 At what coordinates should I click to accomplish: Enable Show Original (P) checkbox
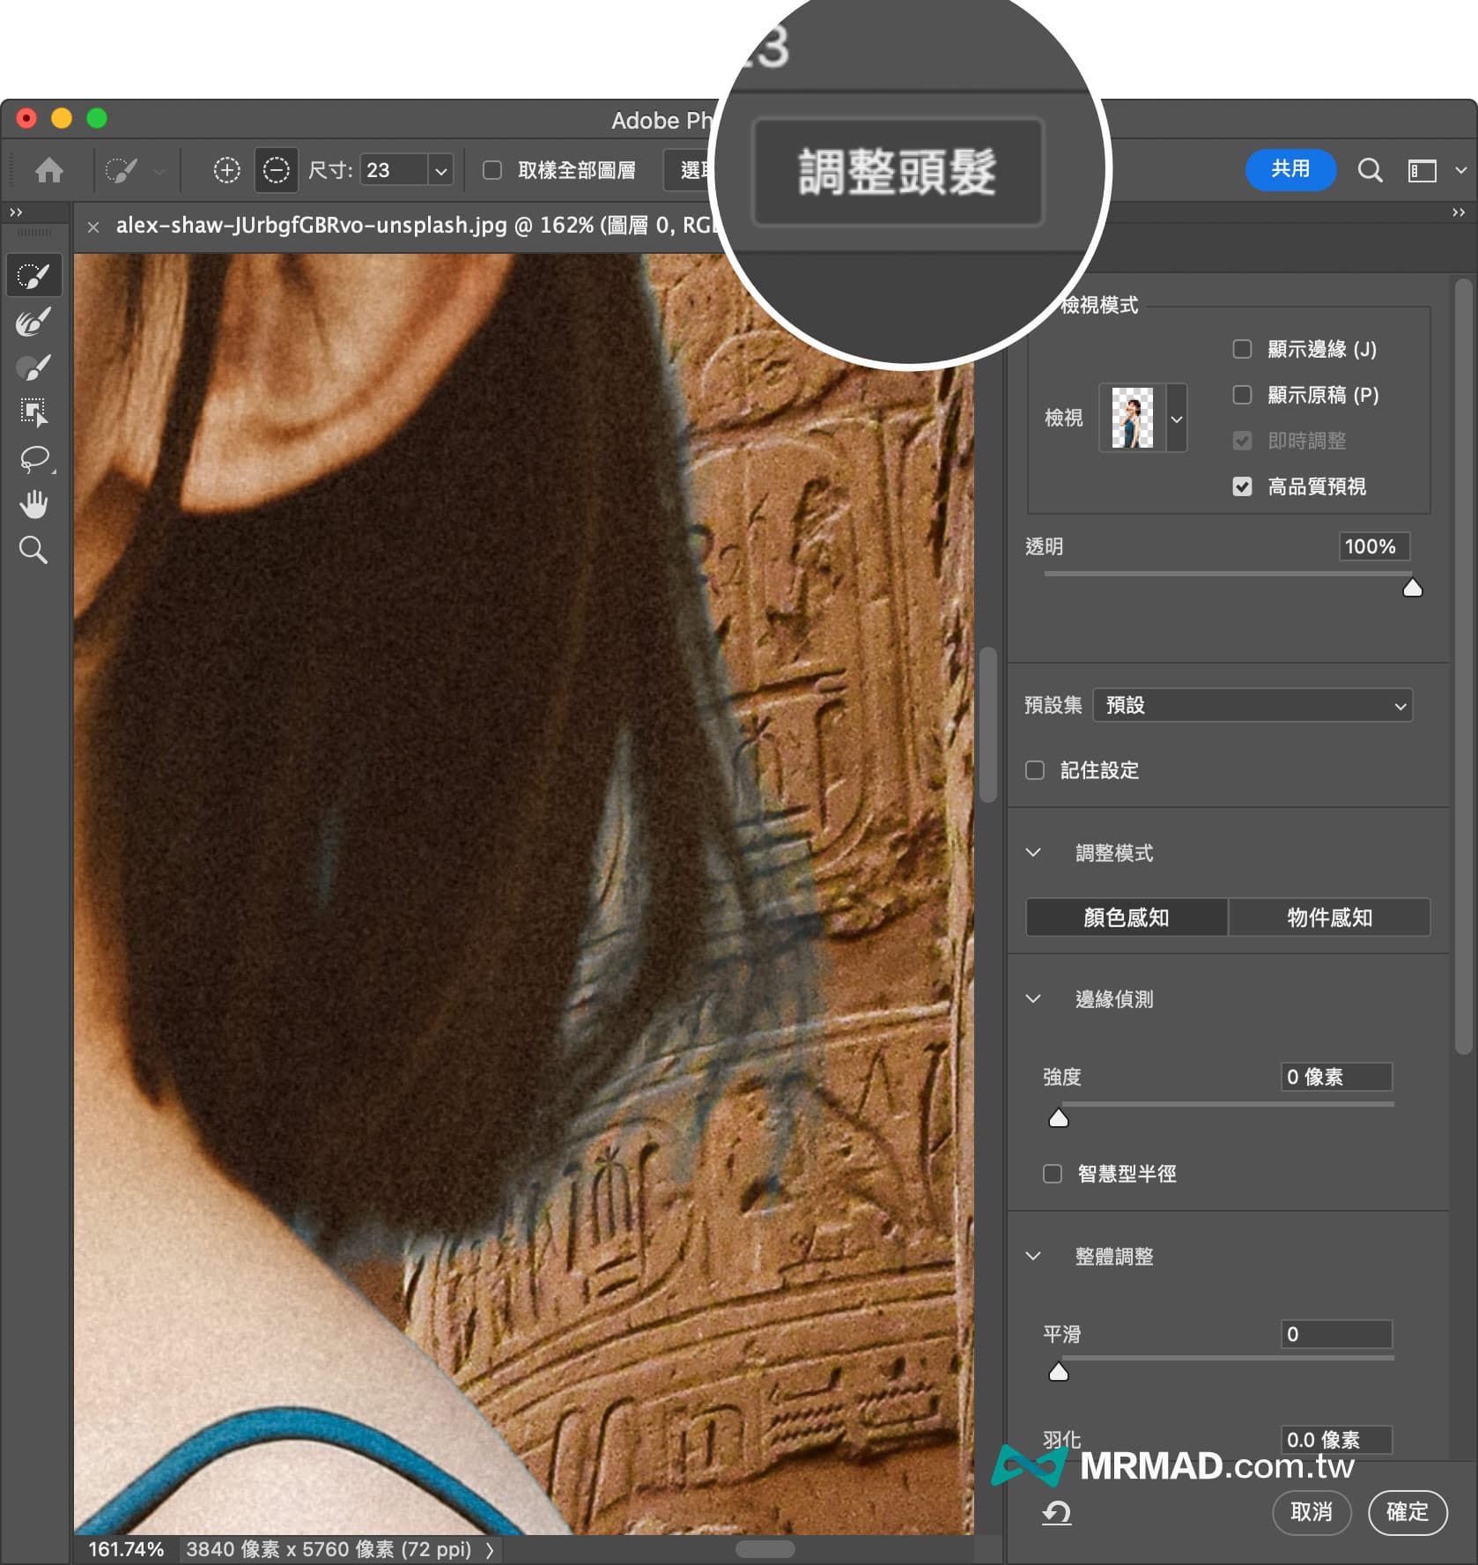1242,395
